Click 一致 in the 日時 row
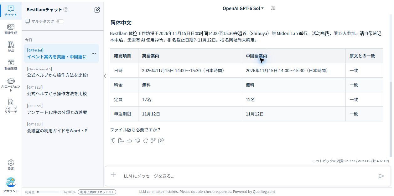This screenshot has width=394, height=196. 354,71
